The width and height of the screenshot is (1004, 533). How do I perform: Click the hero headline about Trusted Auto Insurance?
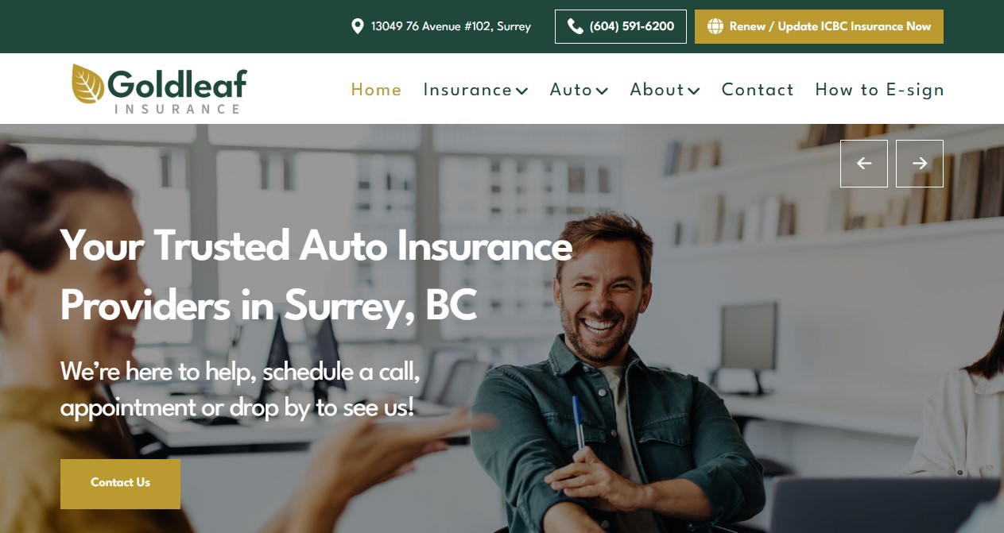pyautogui.click(x=316, y=275)
